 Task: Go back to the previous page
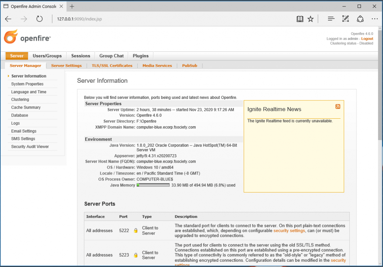coord(8,19)
